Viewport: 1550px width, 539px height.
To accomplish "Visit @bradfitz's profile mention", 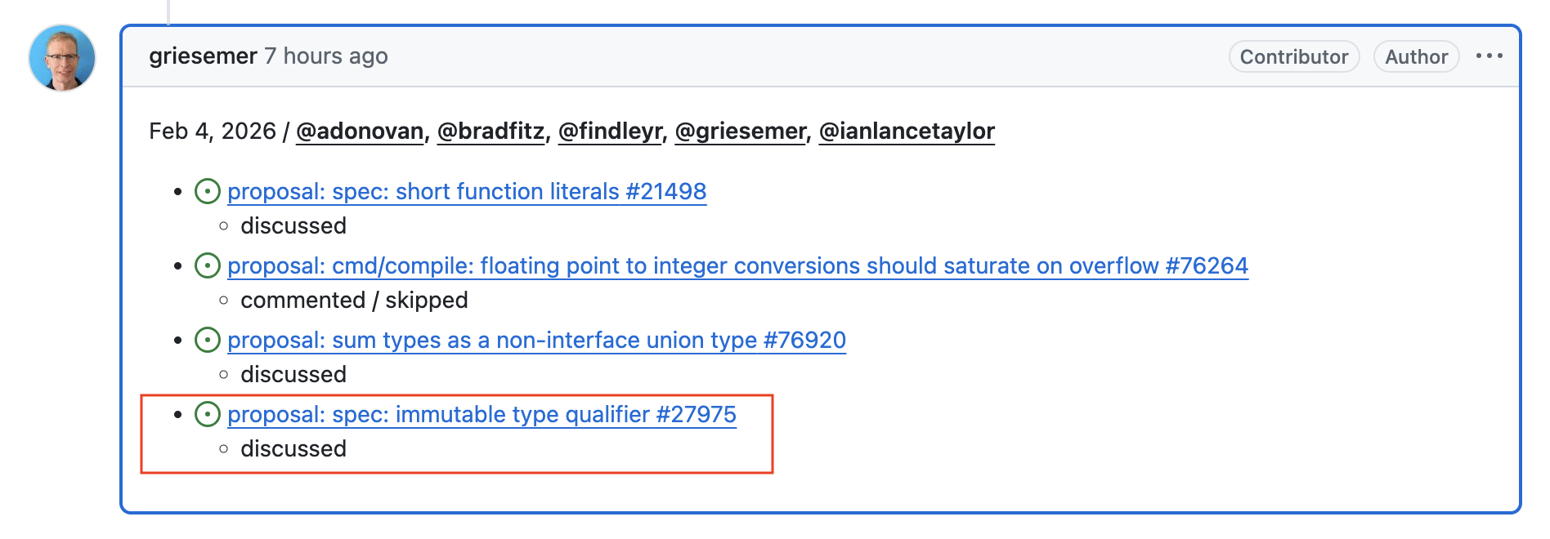I will coord(491,131).
